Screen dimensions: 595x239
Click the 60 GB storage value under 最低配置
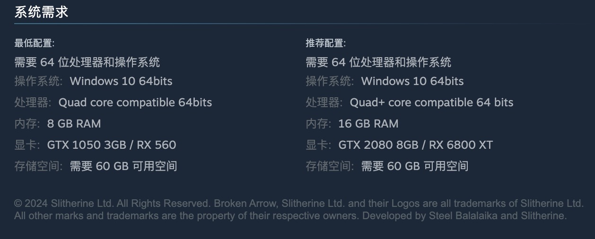coord(123,166)
